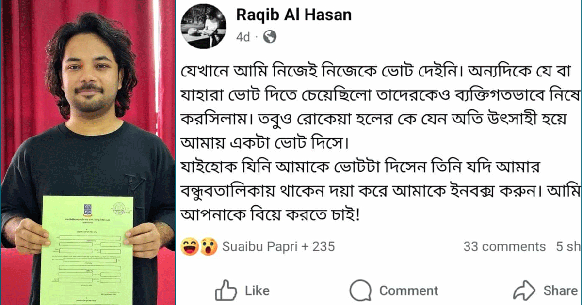
Task: Click the 4d post timestamp
Action: click(243, 37)
